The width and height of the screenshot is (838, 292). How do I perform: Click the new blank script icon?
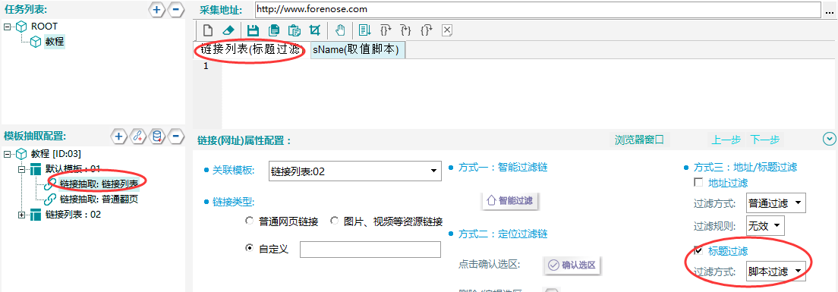pos(208,30)
